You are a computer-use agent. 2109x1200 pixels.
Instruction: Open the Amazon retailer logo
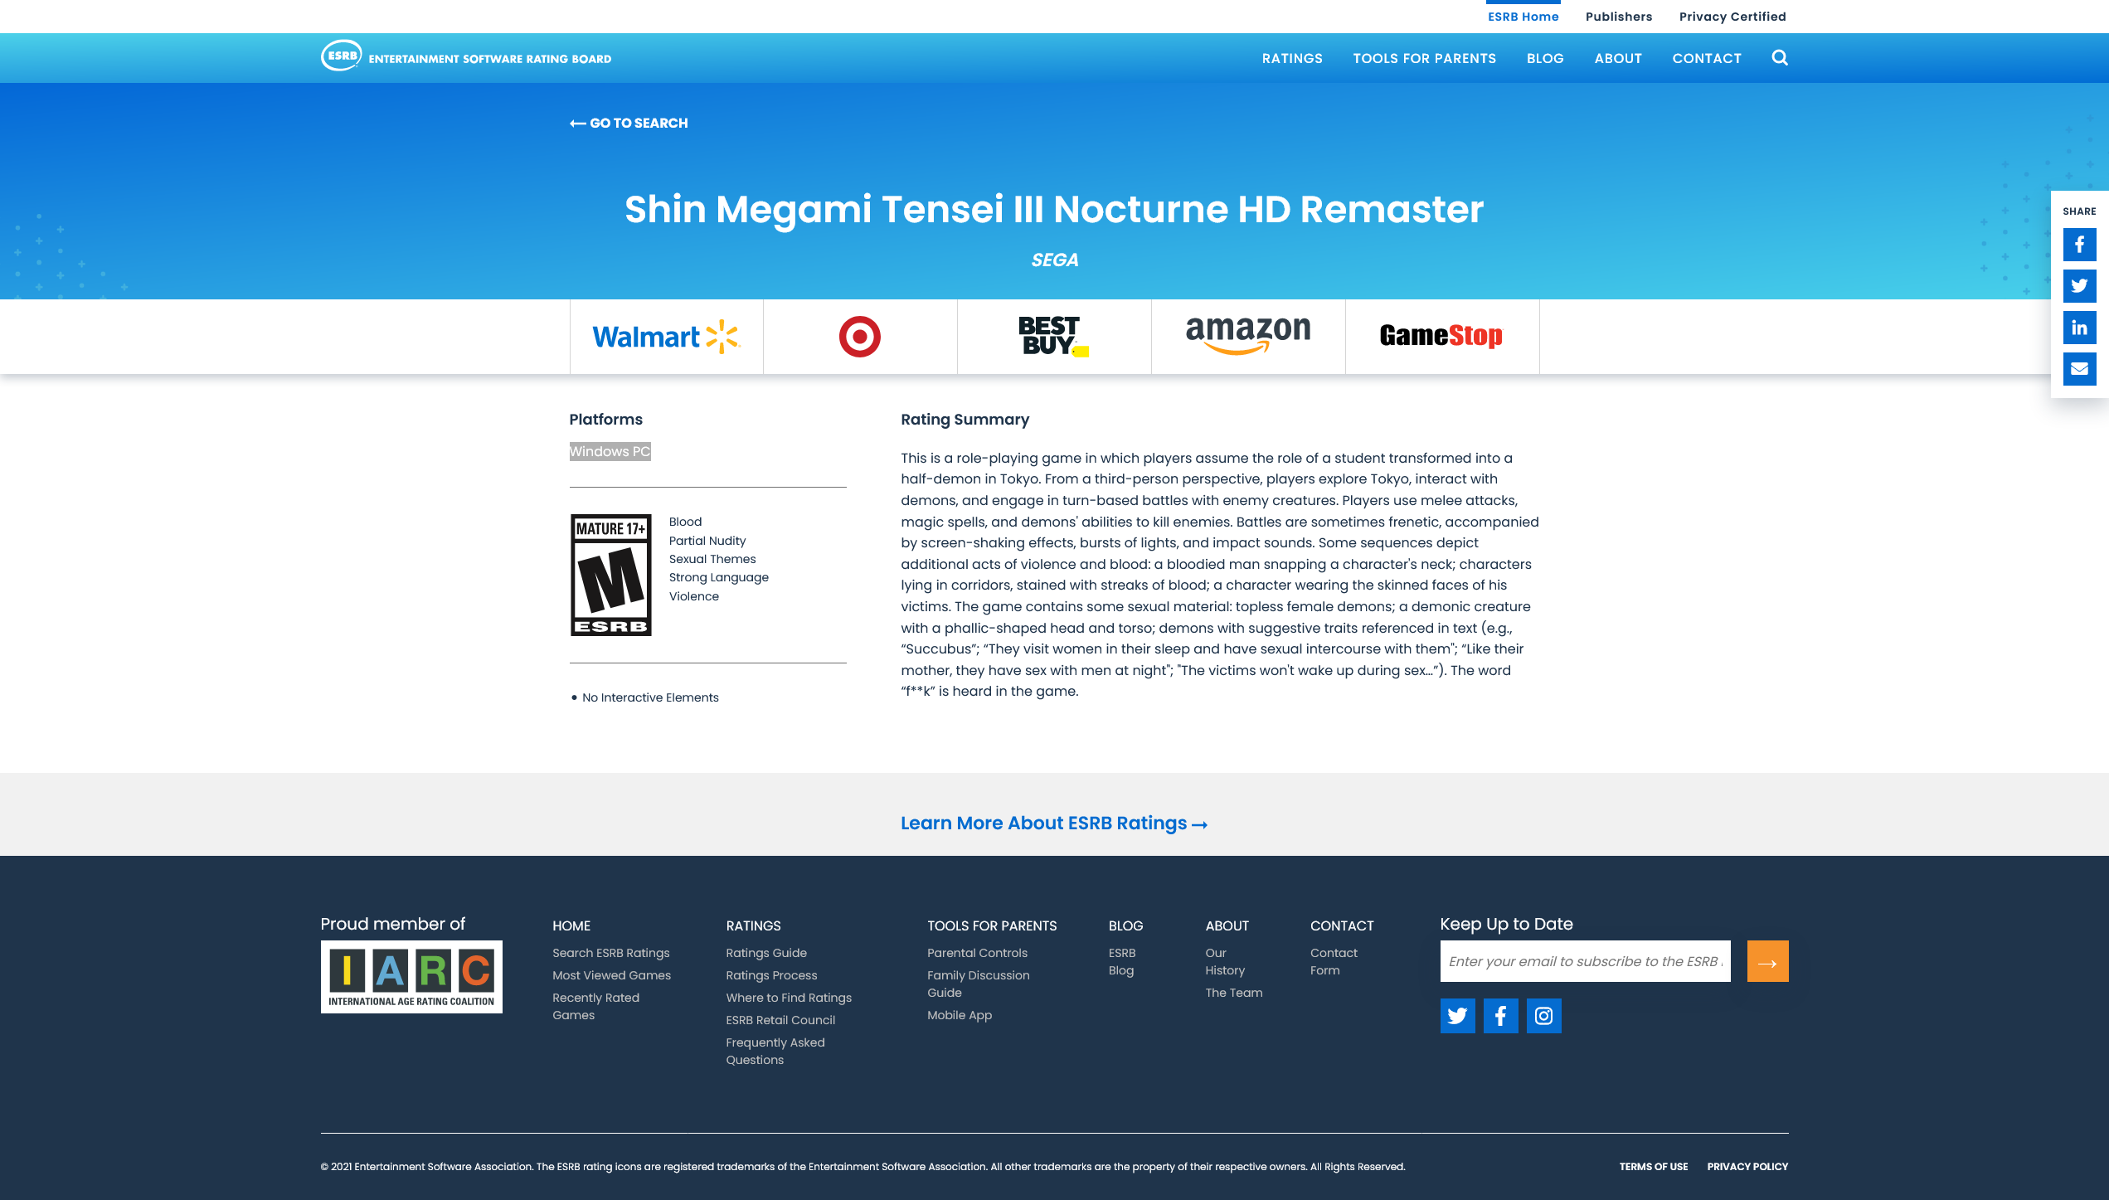1248,335
